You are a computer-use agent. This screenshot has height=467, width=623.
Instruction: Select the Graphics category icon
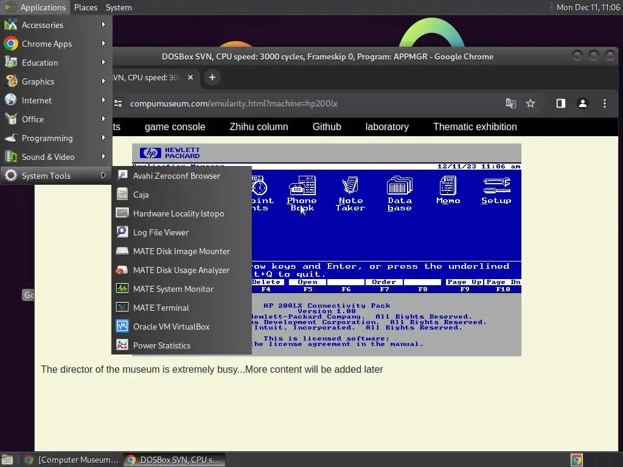(11, 81)
